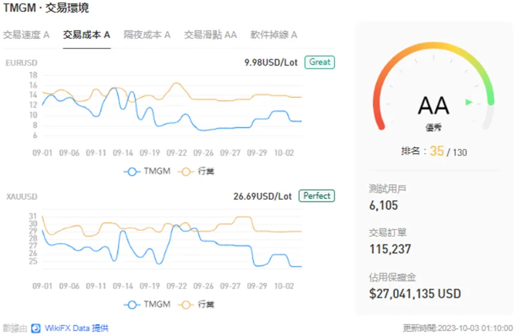Toggle 行業 legend marker in XAUUSD chart

186,305
